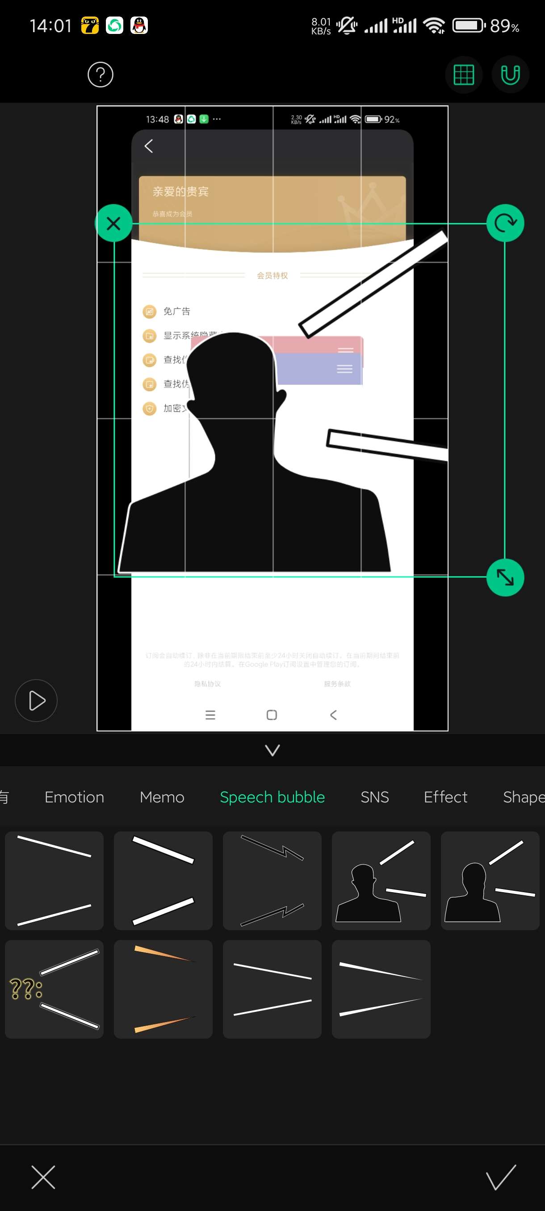Screen dimensions: 545x1211
Task: Choose question marks sticker
Action: click(54, 989)
